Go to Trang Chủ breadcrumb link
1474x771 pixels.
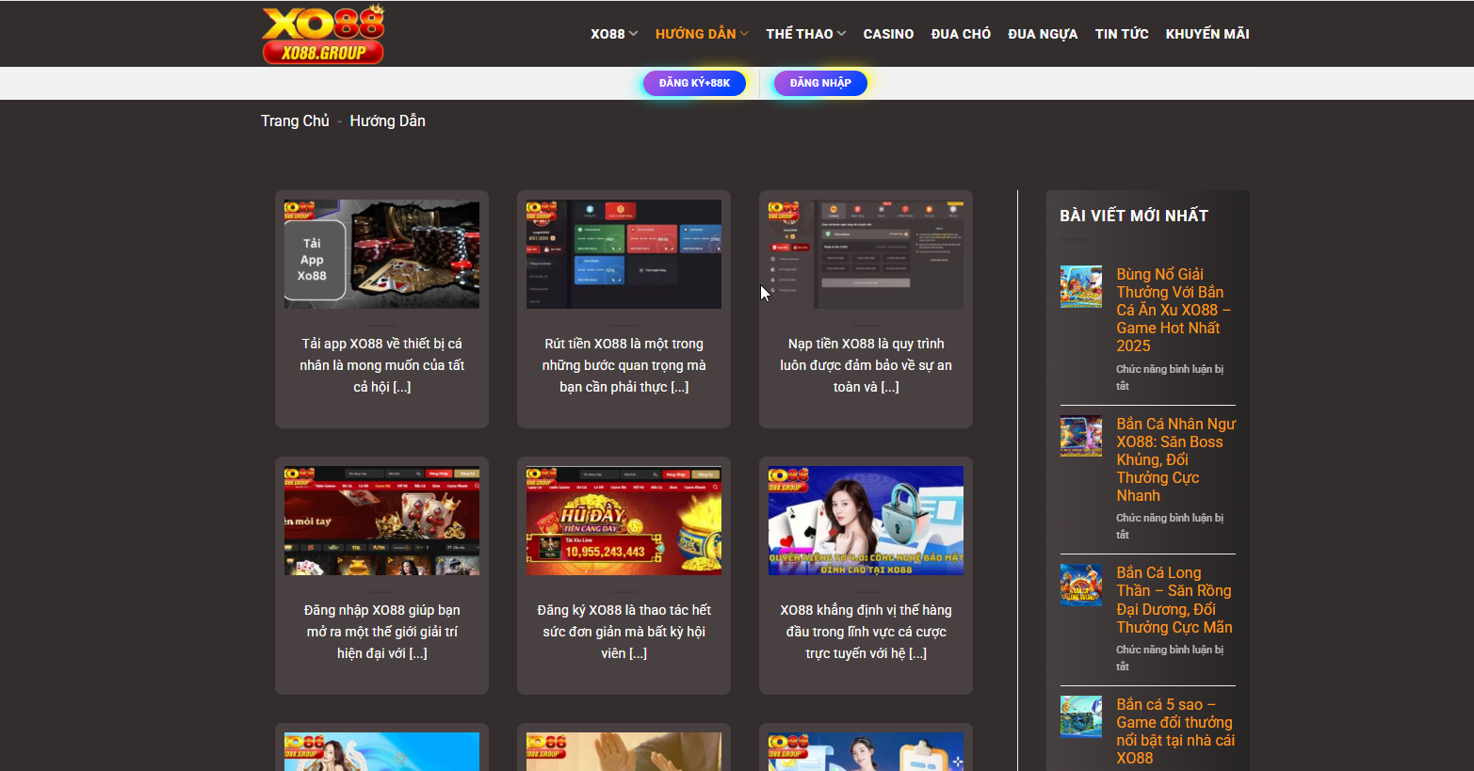[295, 120]
